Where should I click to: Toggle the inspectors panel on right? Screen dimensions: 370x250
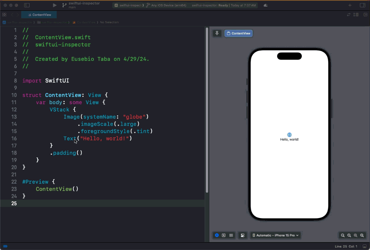point(363,5)
